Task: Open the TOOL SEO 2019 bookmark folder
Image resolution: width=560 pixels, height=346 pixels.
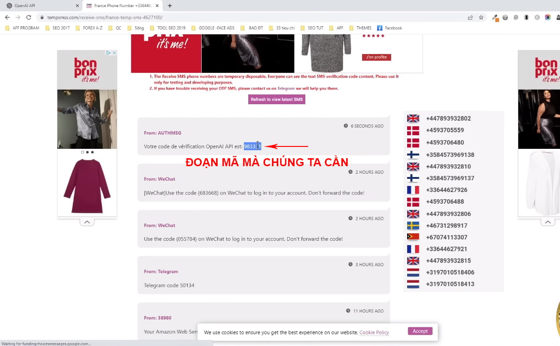Action: click(x=167, y=28)
